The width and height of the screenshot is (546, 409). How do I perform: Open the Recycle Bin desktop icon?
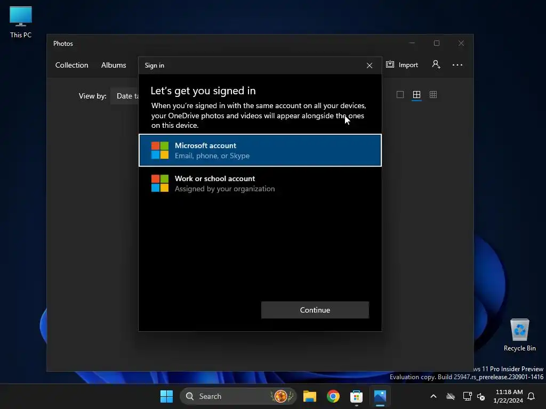(519, 335)
